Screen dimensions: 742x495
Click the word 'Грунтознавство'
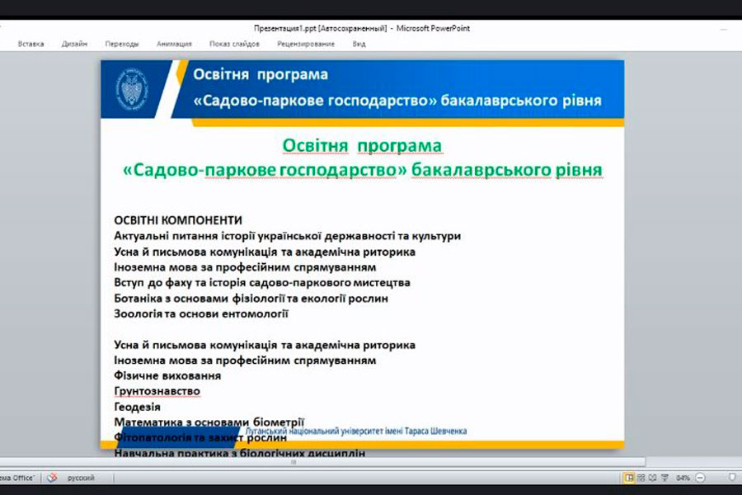pyautogui.click(x=157, y=391)
